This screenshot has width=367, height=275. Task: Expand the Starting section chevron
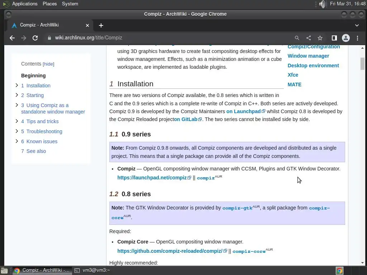click(16, 95)
